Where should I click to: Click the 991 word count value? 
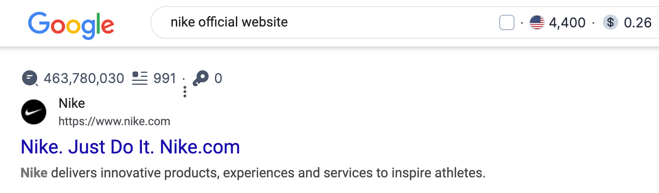point(165,79)
